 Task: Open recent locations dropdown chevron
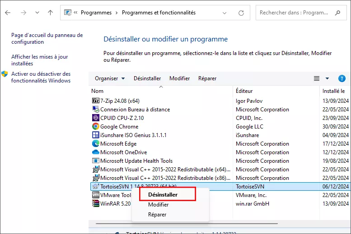coord(37,13)
